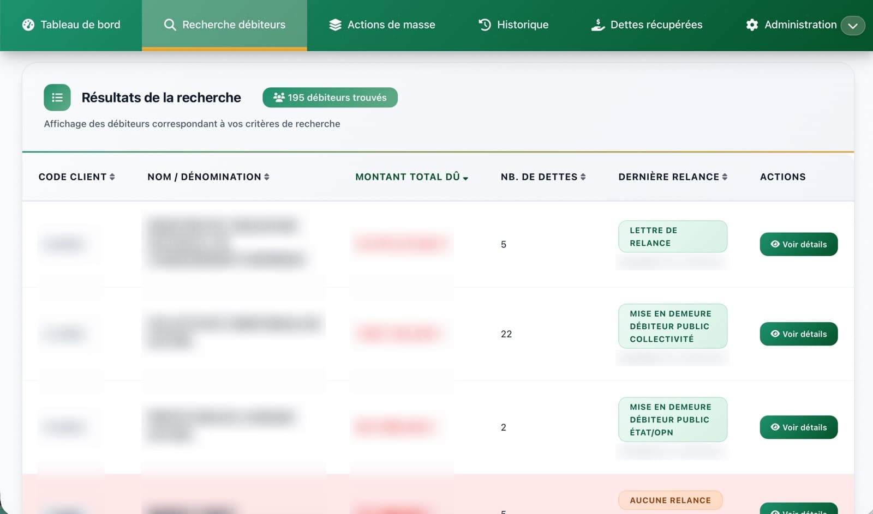
Task: Sort by the Code client column
Action: [76, 177]
